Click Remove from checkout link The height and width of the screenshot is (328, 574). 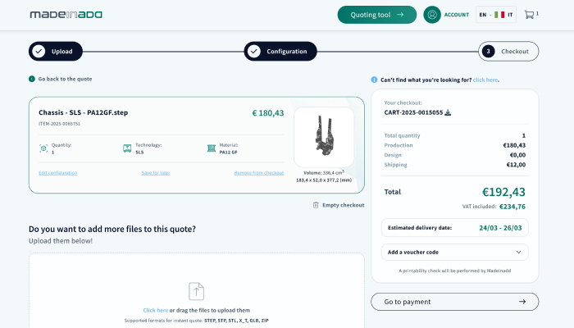click(x=259, y=173)
